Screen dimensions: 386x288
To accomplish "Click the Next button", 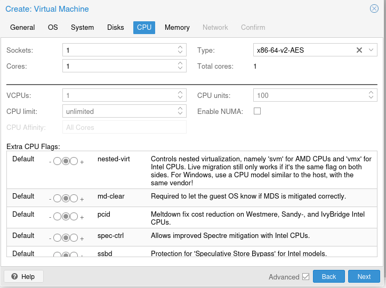I will [364, 277].
